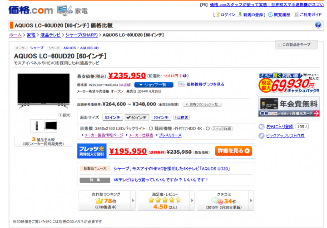Viewport: 327px width, 228px height.
Task: Open 価格推移グラフを見る link
Action: (x=205, y=84)
